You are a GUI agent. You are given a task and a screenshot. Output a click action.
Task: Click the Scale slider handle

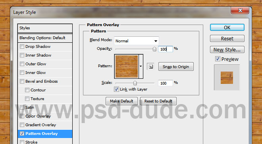coord(135,83)
